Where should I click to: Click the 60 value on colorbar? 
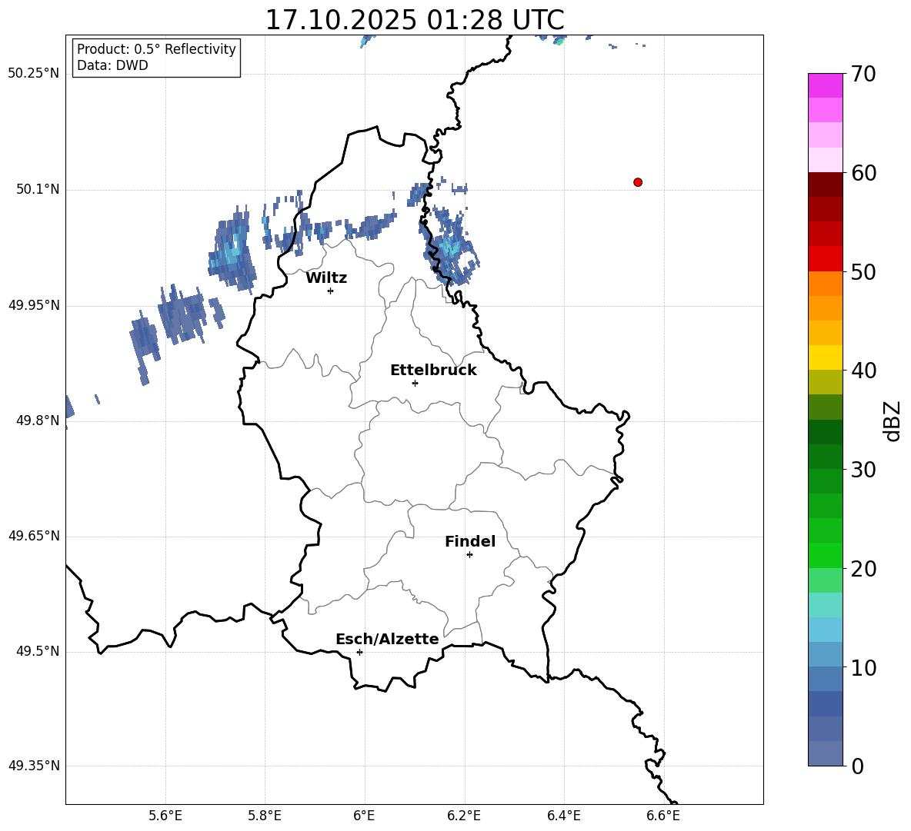point(863,173)
